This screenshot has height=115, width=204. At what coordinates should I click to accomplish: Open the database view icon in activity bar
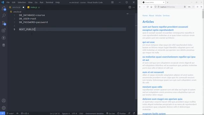coord(4,45)
